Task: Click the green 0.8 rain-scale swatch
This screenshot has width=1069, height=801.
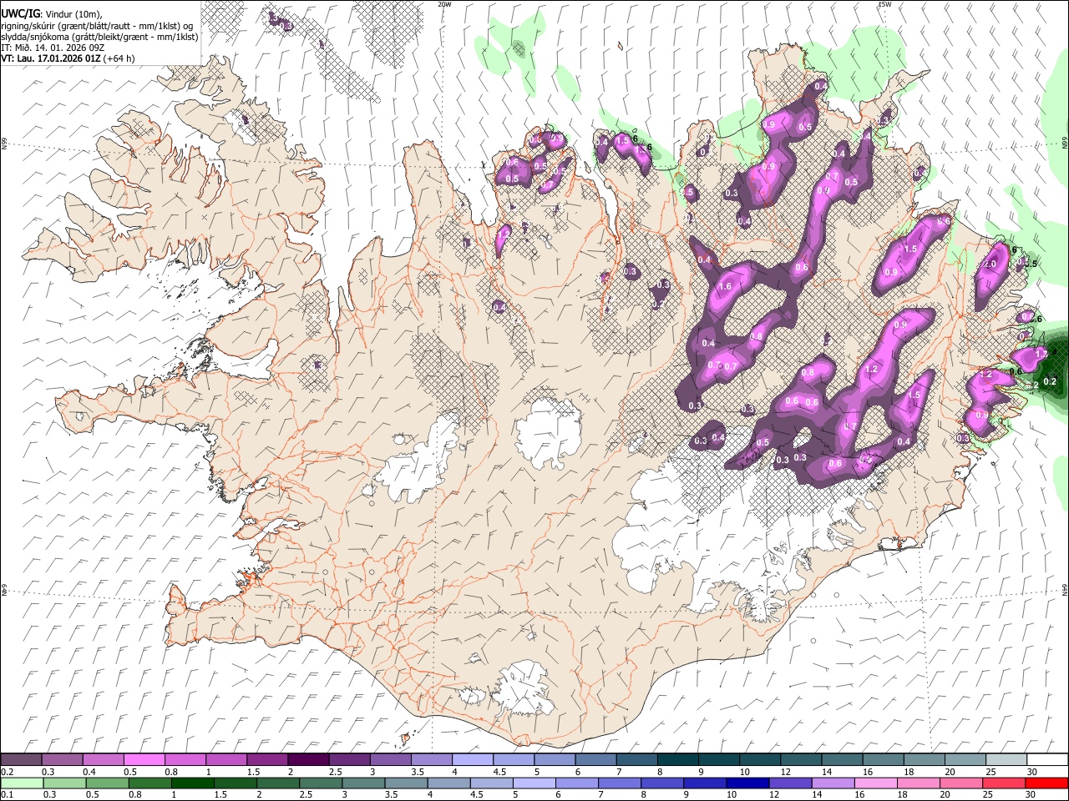Action: [149, 783]
